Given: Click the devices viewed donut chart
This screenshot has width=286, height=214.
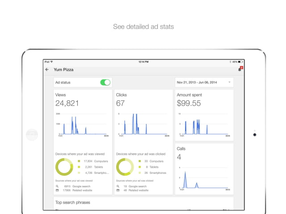Looking at the screenshot, I should click(64, 167).
